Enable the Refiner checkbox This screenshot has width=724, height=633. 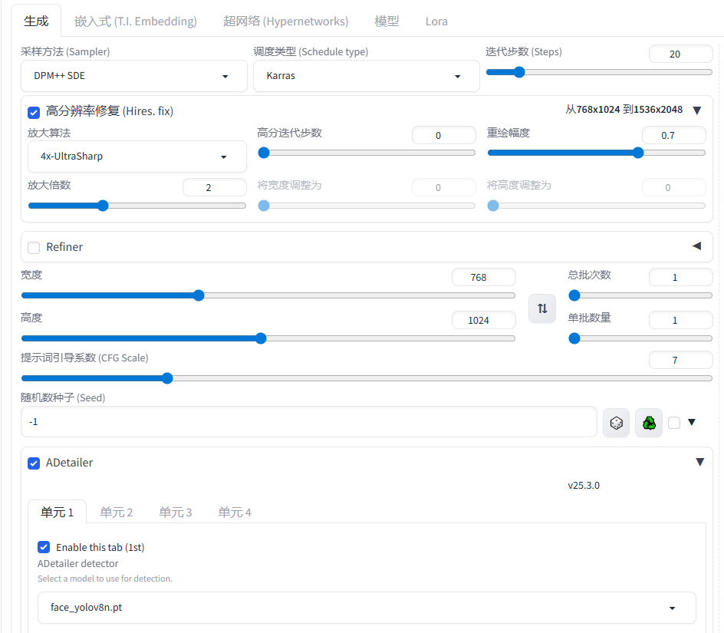coord(34,248)
